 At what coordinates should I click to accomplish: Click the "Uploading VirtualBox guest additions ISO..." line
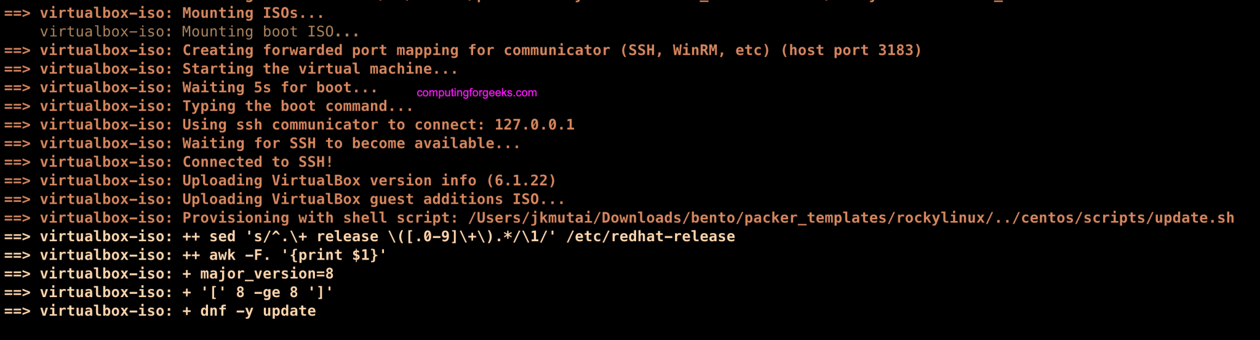(x=373, y=199)
